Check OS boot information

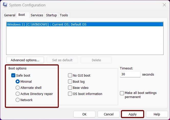pos(70,94)
